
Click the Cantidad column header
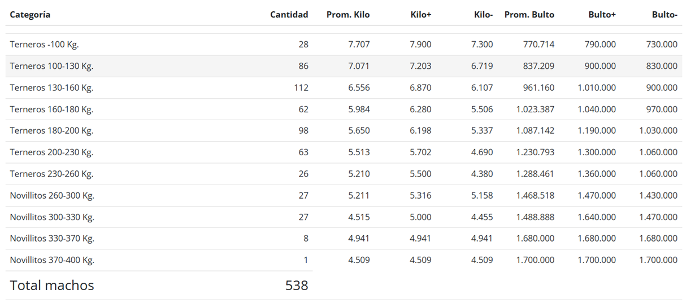pos(289,15)
